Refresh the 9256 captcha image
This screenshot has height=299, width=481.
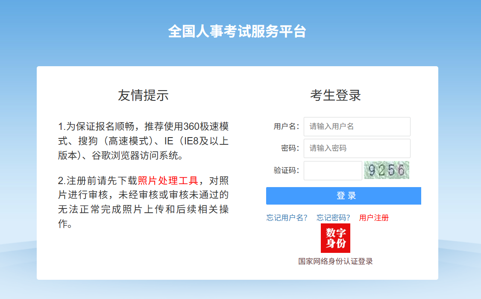coord(386,170)
